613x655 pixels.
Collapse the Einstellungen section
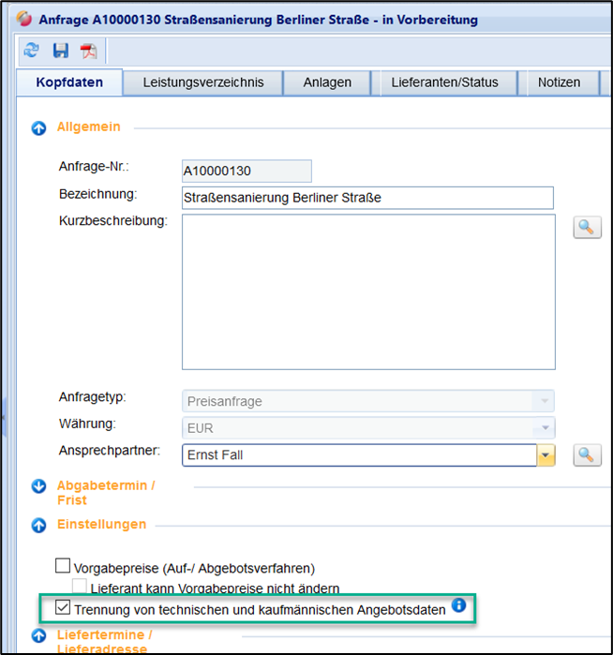point(38,525)
